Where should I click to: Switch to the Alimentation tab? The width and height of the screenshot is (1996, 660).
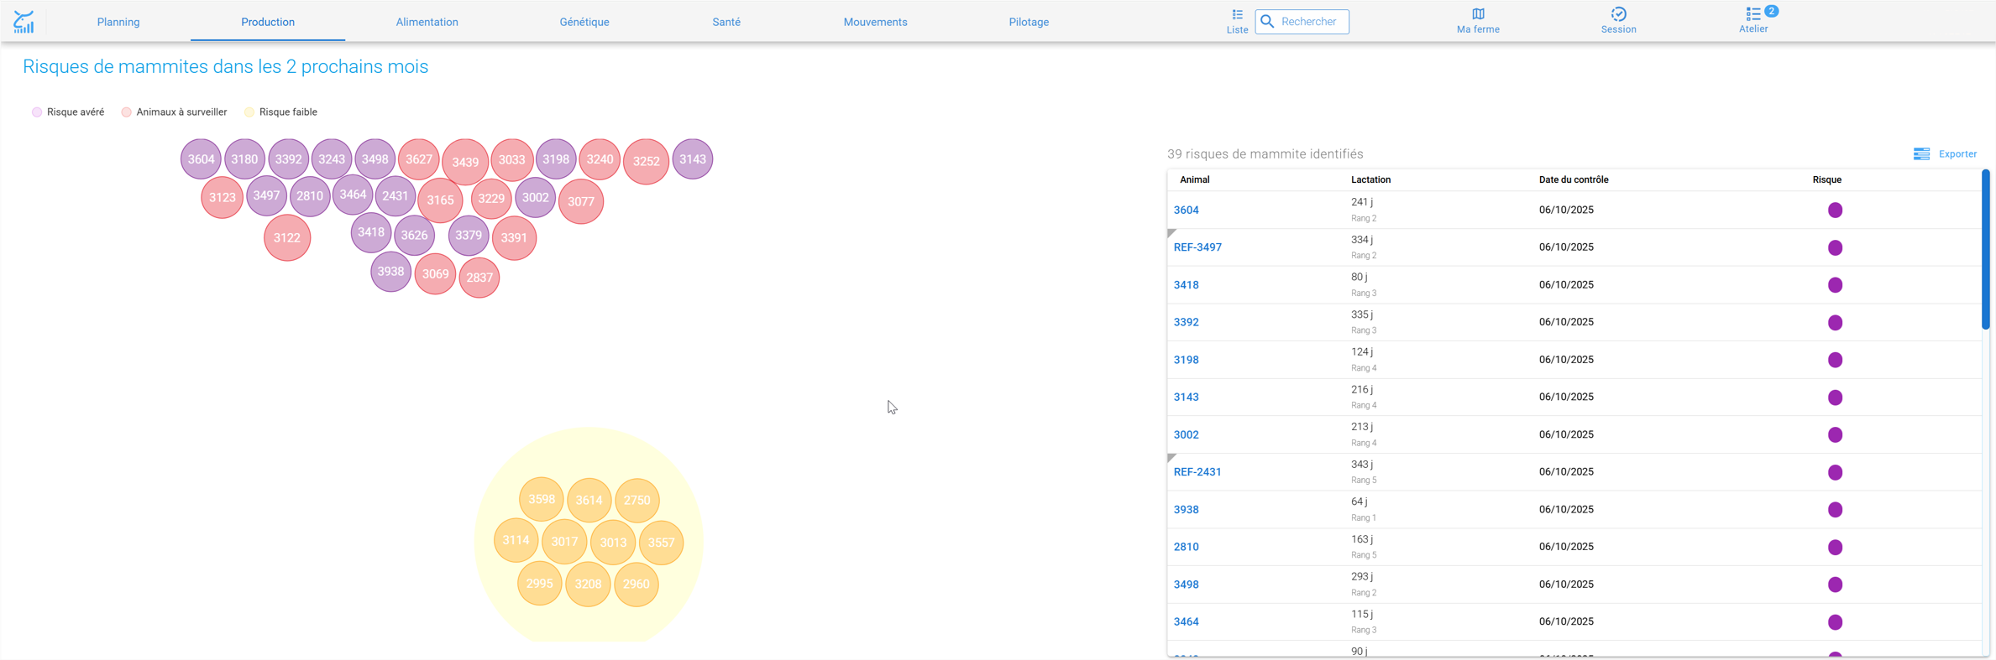point(427,22)
